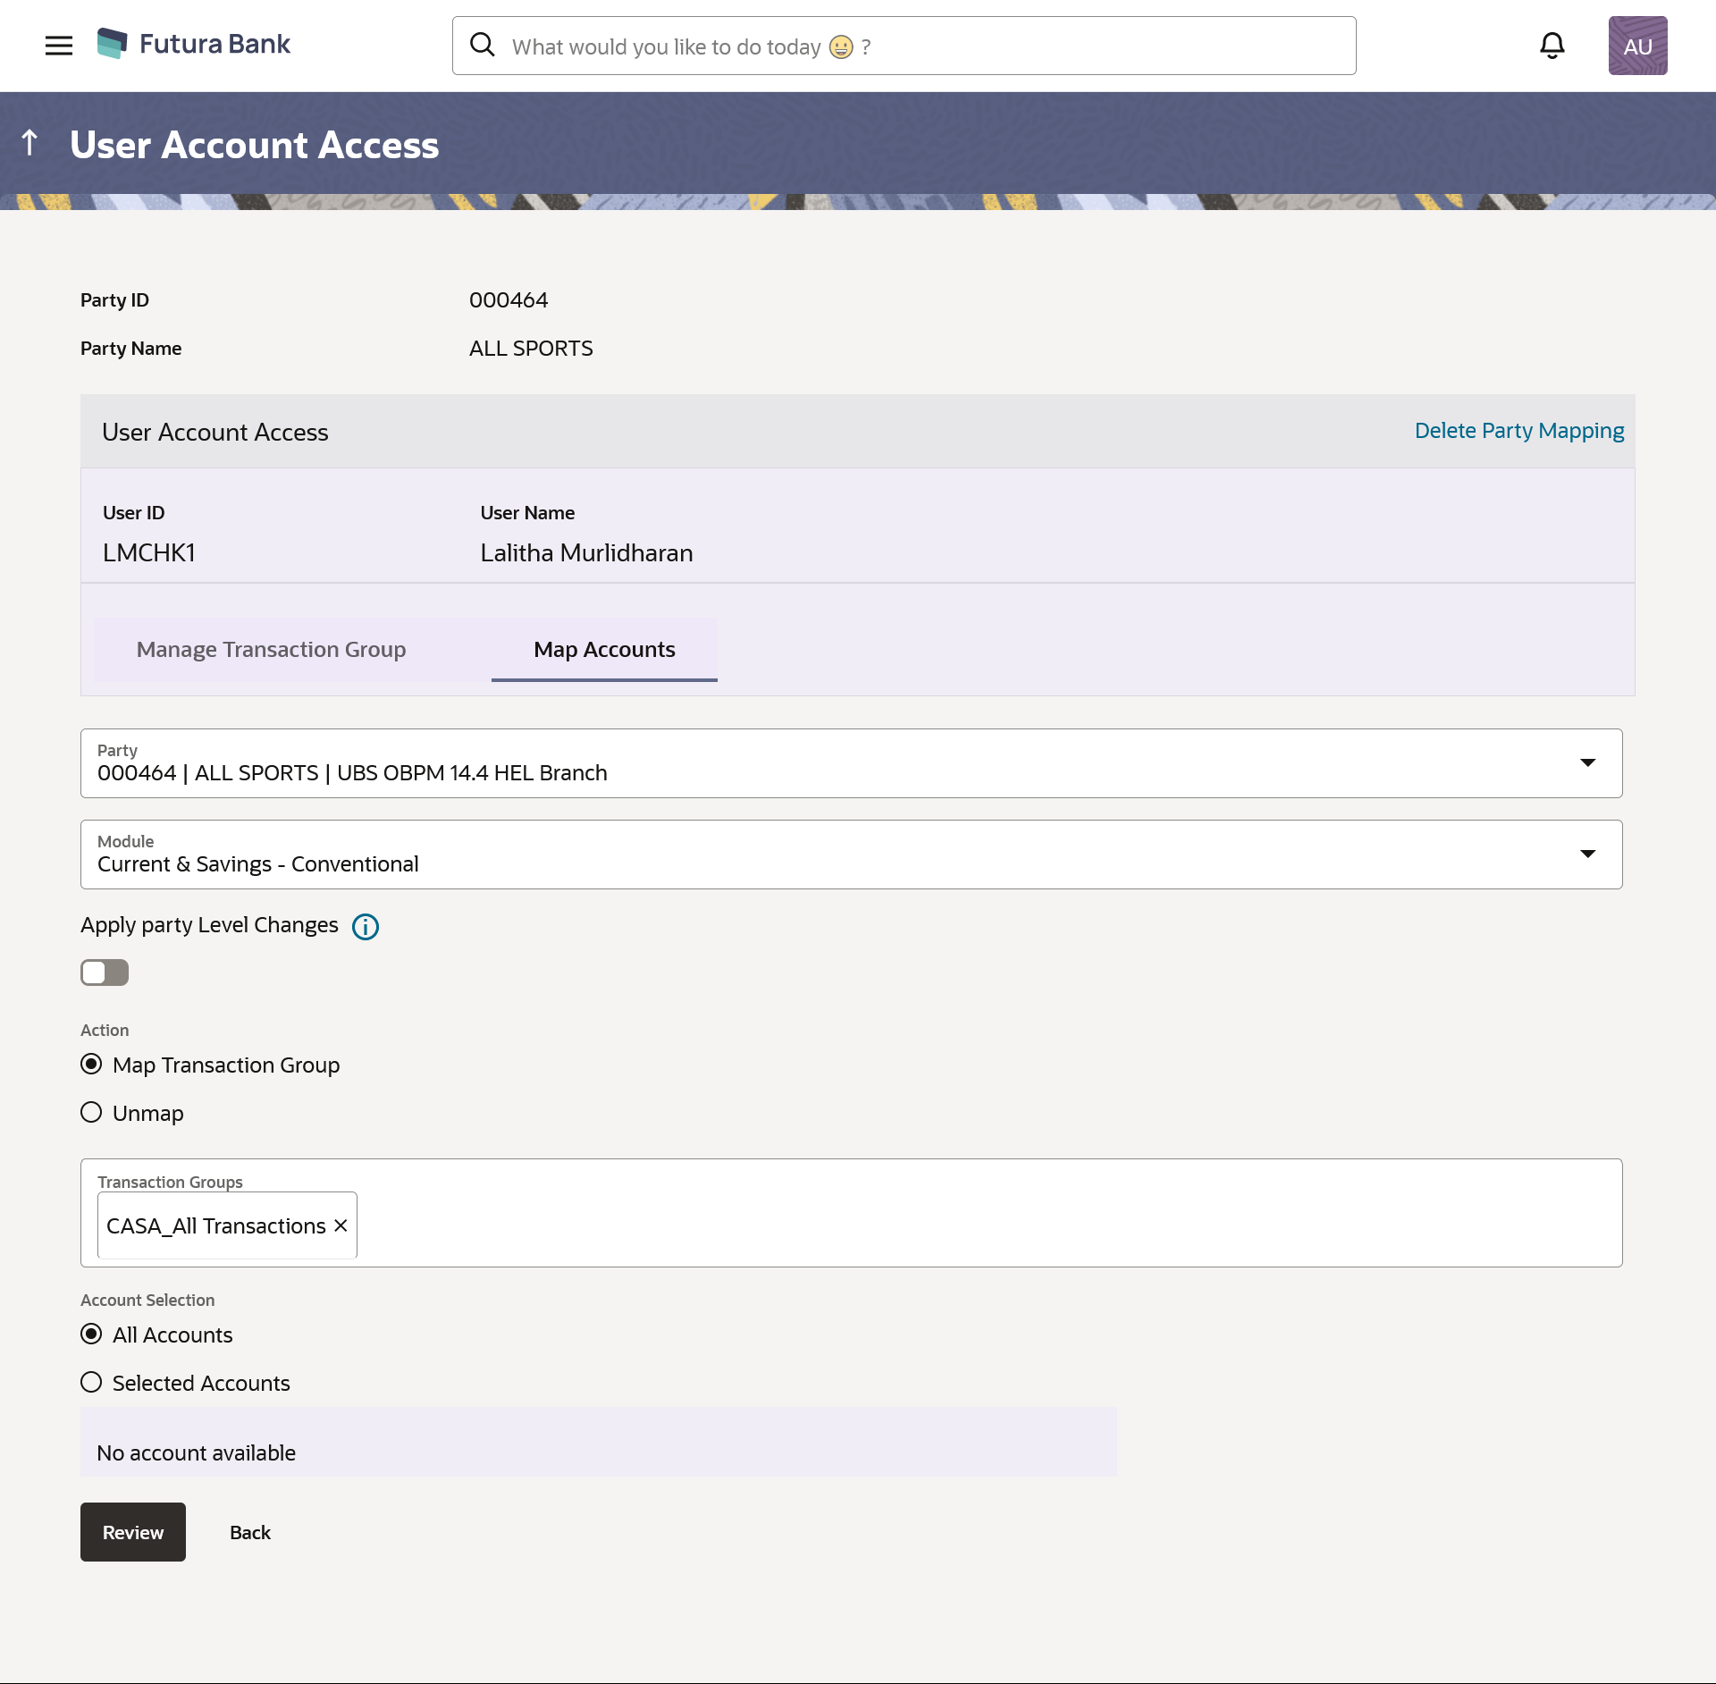Open notifications bell

[1552, 46]
